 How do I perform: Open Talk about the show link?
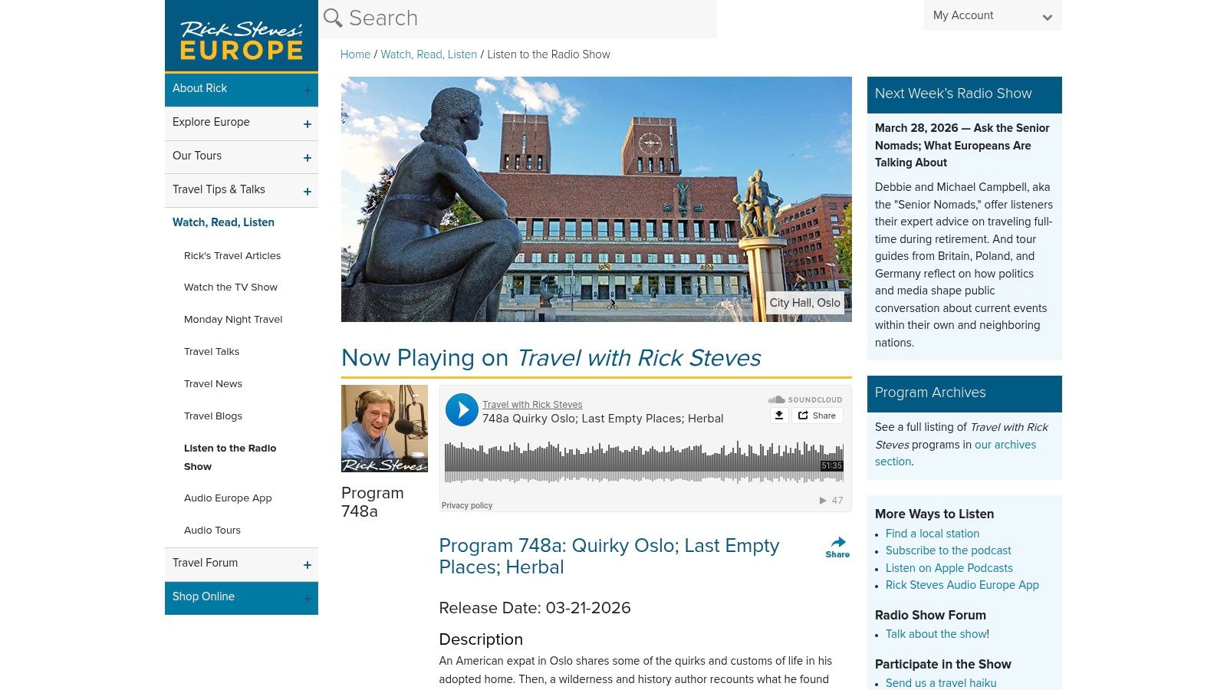tap(936, 634)
